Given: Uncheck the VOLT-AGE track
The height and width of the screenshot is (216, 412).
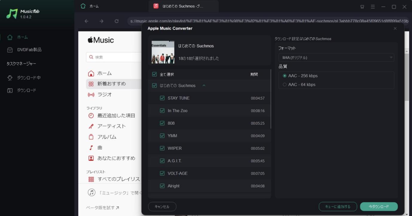Looking at the screenshot, I should [162, 173].
